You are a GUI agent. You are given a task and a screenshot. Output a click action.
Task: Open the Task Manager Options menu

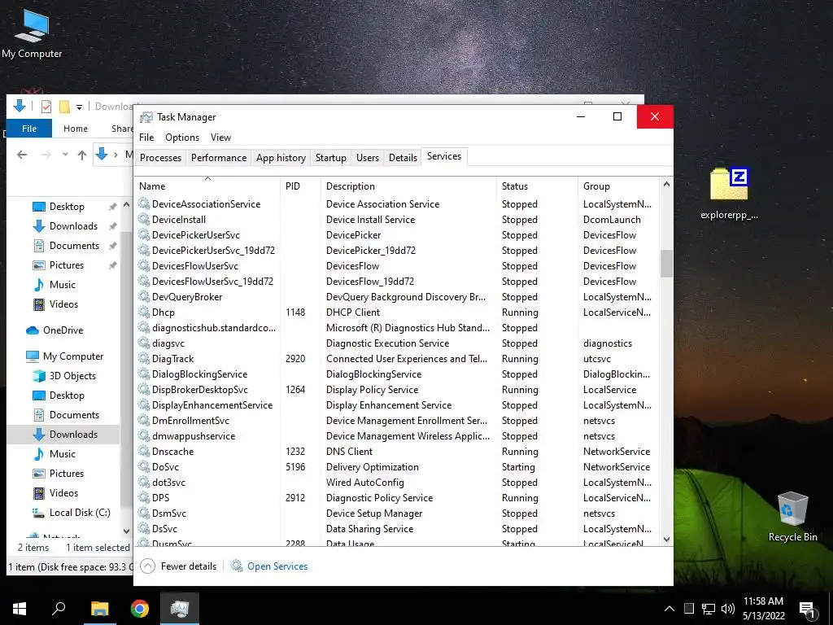(x=182, y=137)
